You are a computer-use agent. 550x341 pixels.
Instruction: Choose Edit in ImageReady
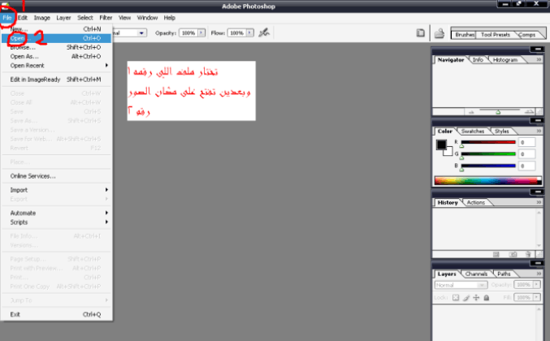coord(56,80)
